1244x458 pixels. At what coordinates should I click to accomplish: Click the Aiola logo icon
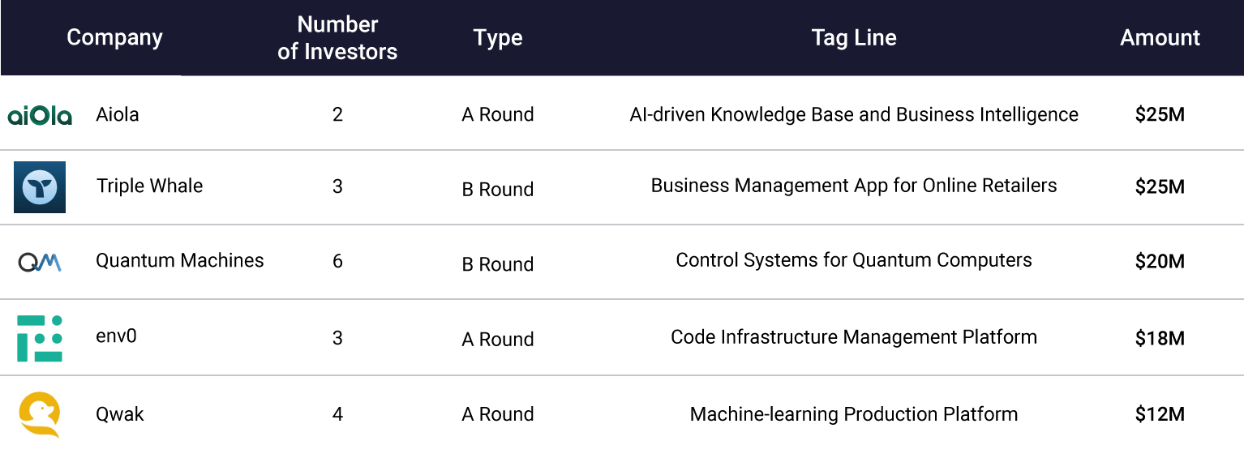click(x=40, y=115)
